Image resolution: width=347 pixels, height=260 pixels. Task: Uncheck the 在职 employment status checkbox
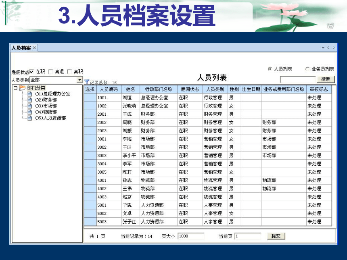31,72
